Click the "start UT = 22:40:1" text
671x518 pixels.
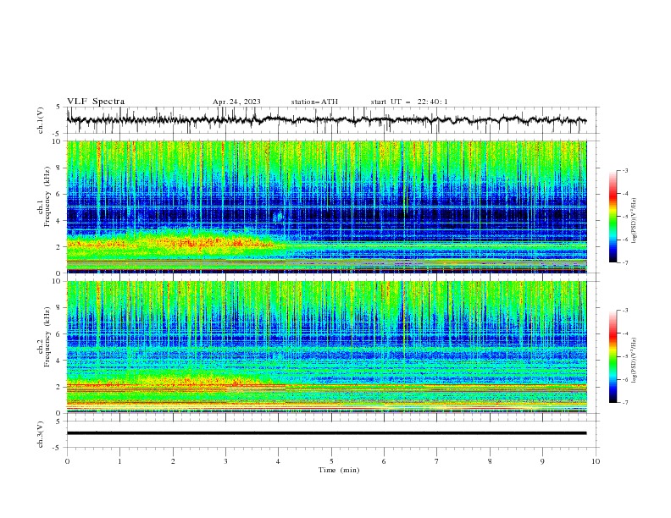click(x=409, y=102)
